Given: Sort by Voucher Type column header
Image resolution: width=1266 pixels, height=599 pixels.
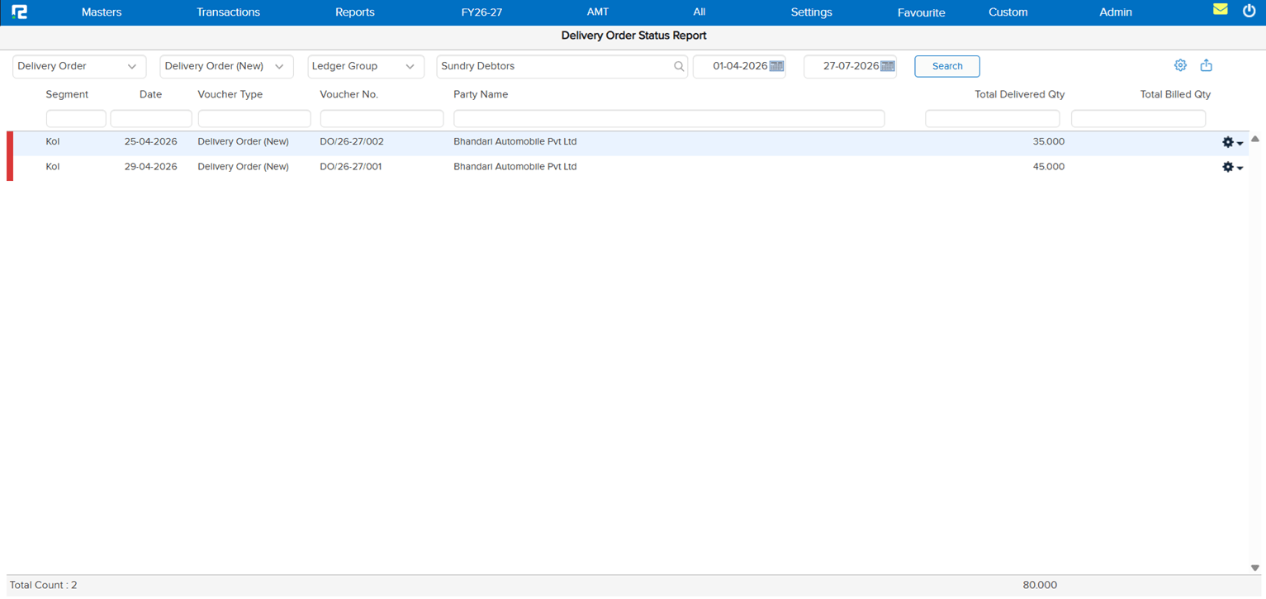Looking at the screenshot, I should 230,95.
